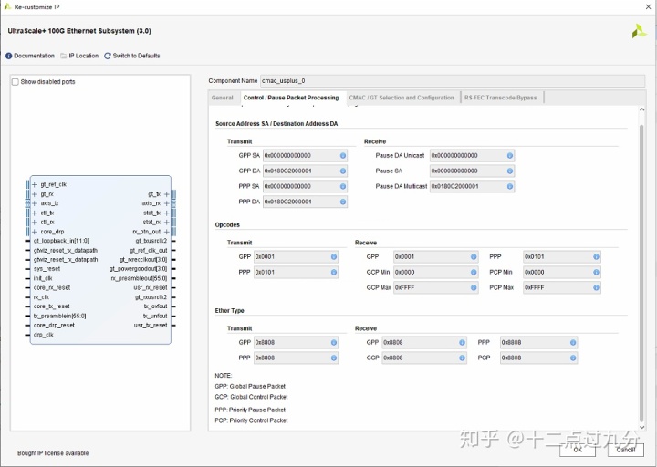Click the scroll up arrow of settings pane
Image resolution: width=657 pixels, height=467 pixels.
641,109
